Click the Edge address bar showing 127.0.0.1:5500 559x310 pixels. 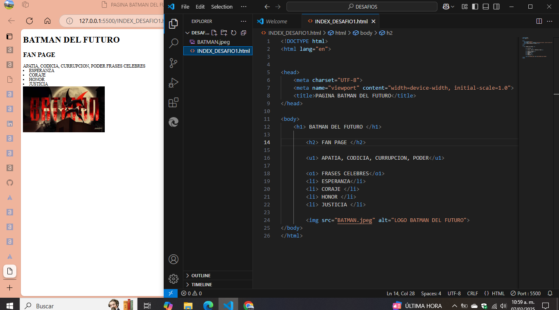click(x=112, y=21)
